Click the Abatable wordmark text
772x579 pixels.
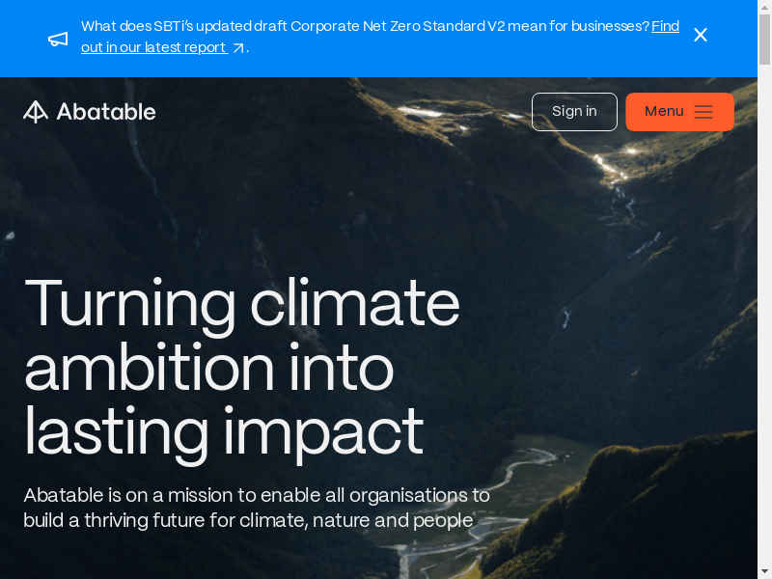(106, 112)
